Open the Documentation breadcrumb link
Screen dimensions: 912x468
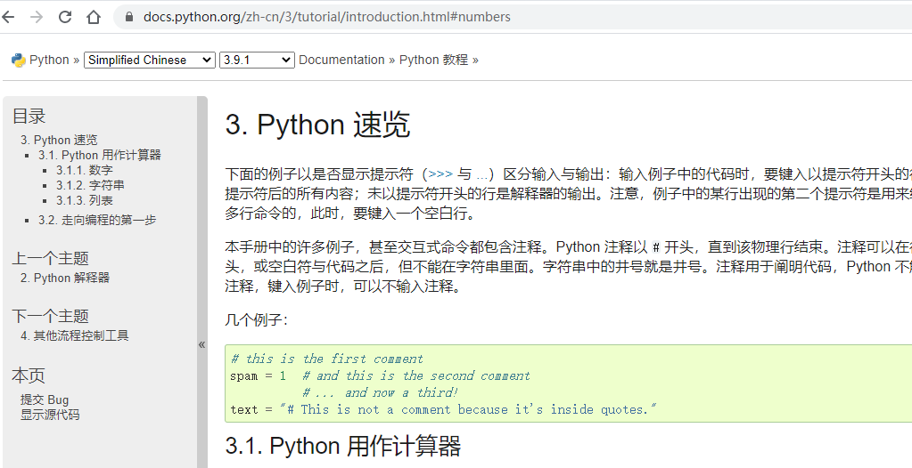341,60
